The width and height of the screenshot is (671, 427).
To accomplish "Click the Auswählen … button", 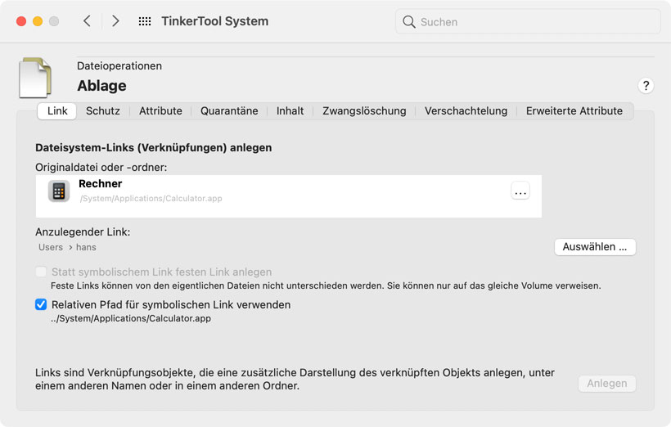I will coord(595,247).
